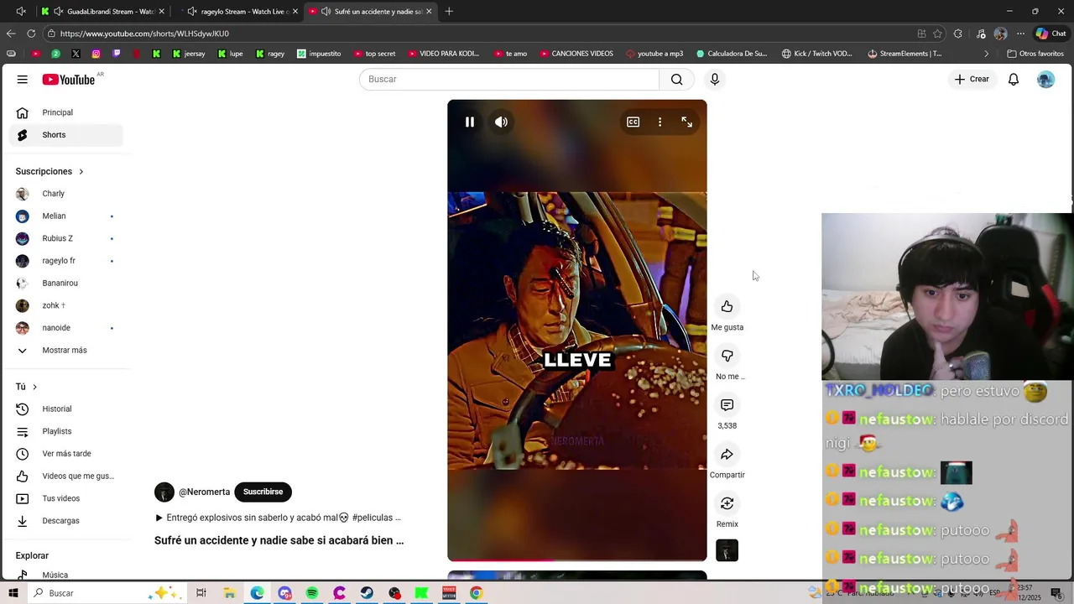The image size is (1074, 604).
Task: Open Steam from the taskbar
Action: coord(367,593)
